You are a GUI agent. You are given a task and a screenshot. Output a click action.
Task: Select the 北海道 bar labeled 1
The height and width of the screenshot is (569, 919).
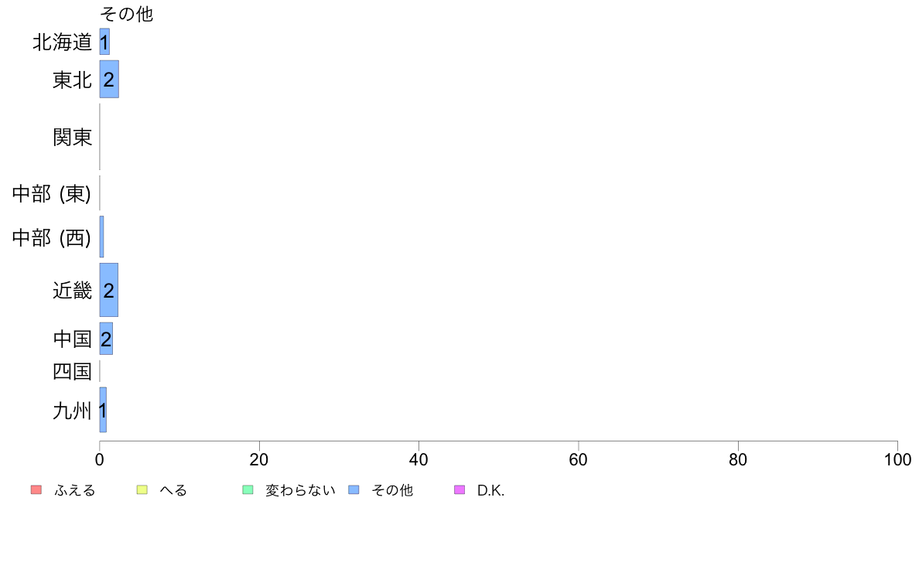pyautogui.click(x=104, y=42)
